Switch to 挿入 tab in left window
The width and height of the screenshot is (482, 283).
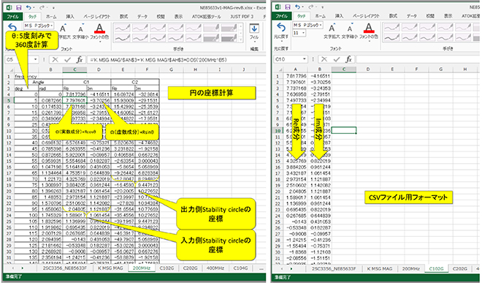tap(70, 17)
